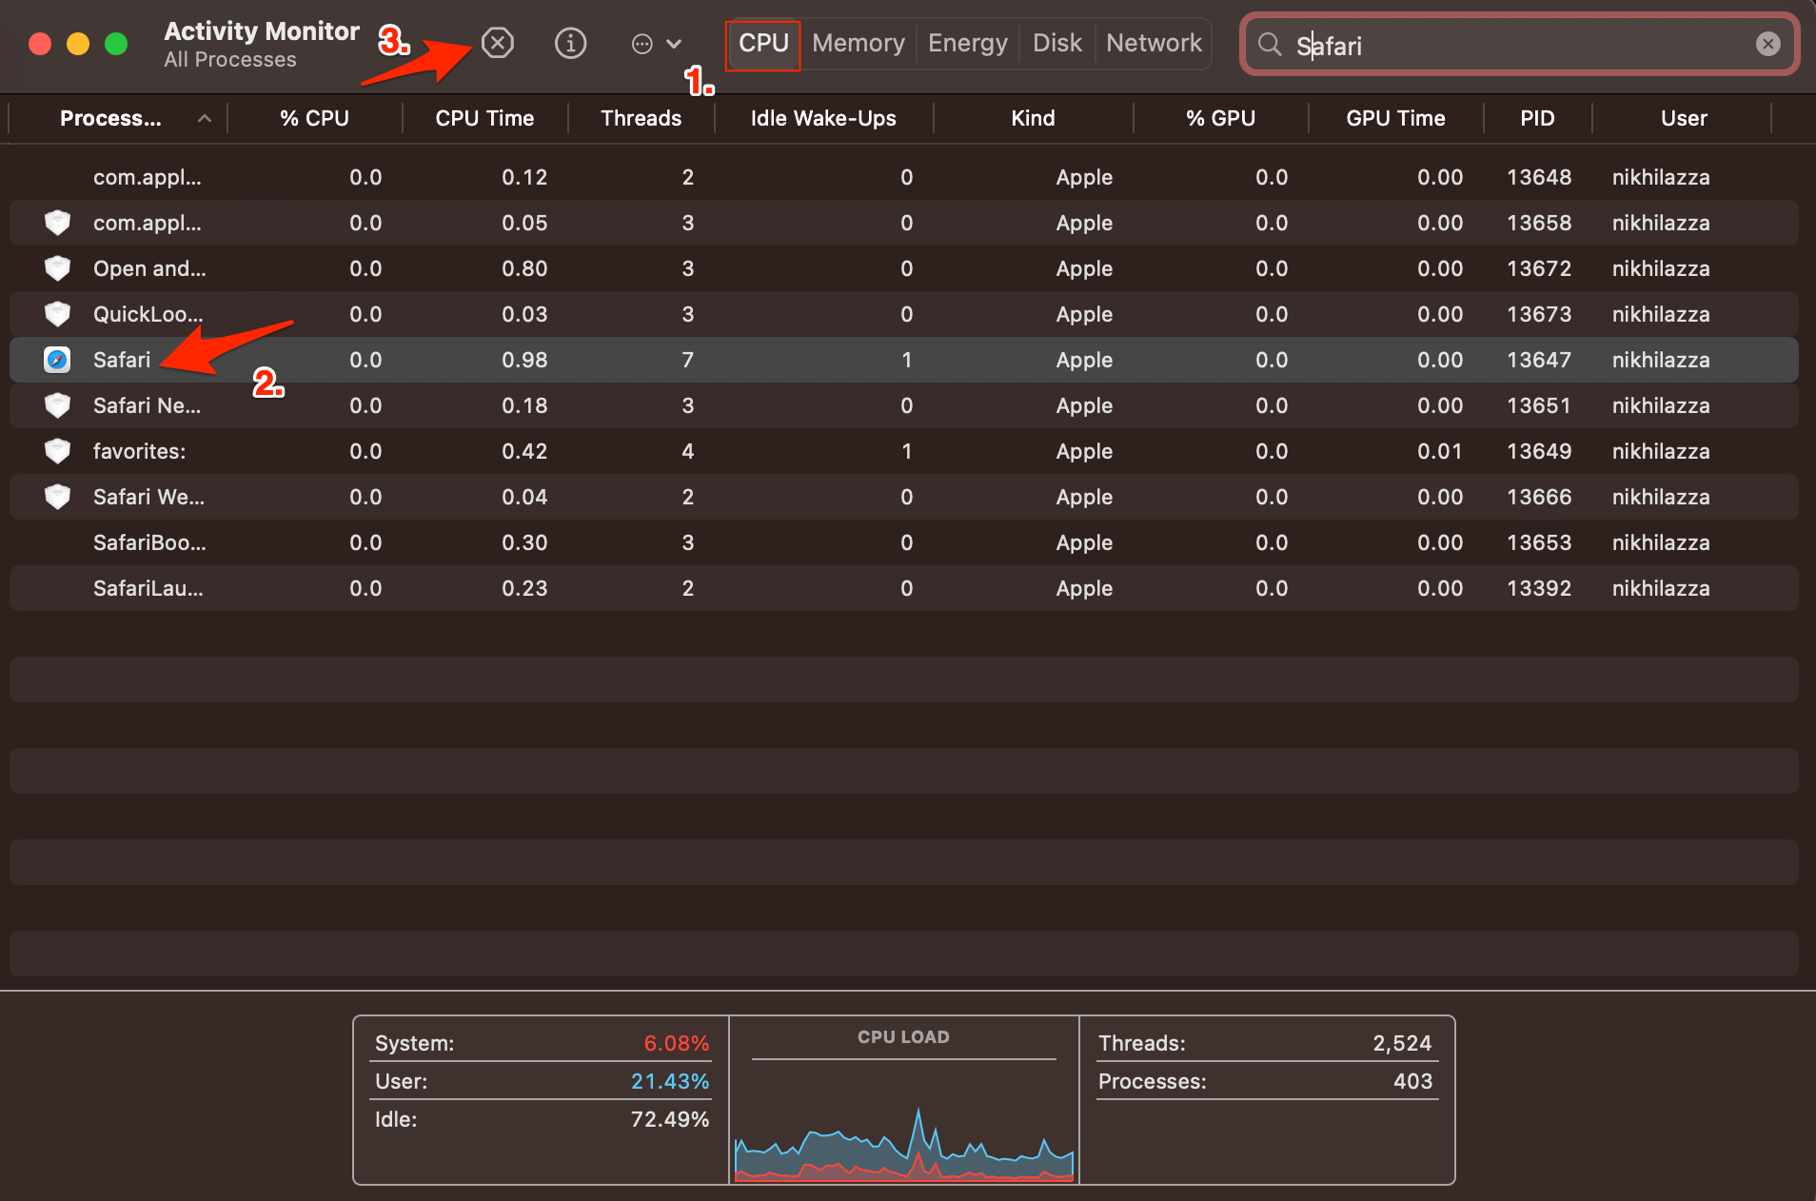Open the Energy tab
This screenshot has height=1201, width=1816.
967,43
